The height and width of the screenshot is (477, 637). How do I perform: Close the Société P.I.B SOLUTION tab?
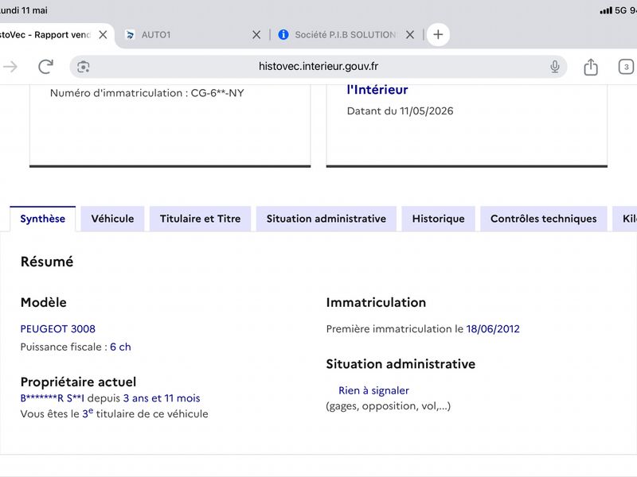coord(410,34)
